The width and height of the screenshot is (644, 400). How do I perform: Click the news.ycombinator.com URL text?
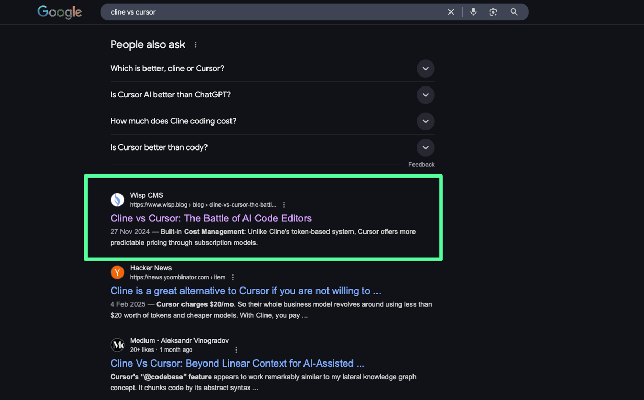point(178,277)
